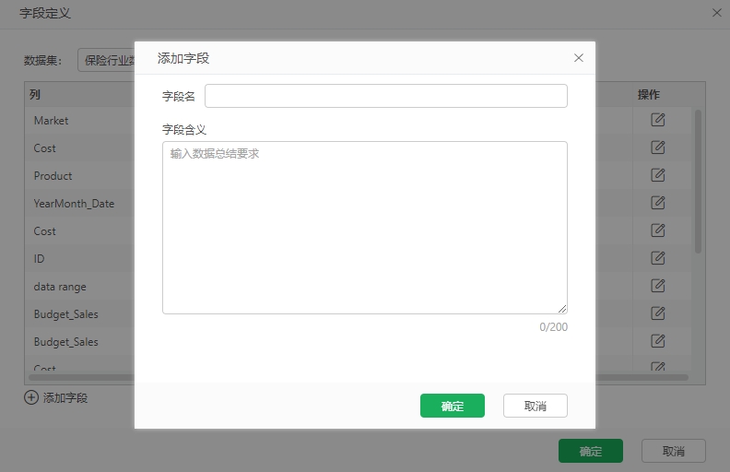Click edit icon for first Budget_Sales row

(x=657, y=313)
